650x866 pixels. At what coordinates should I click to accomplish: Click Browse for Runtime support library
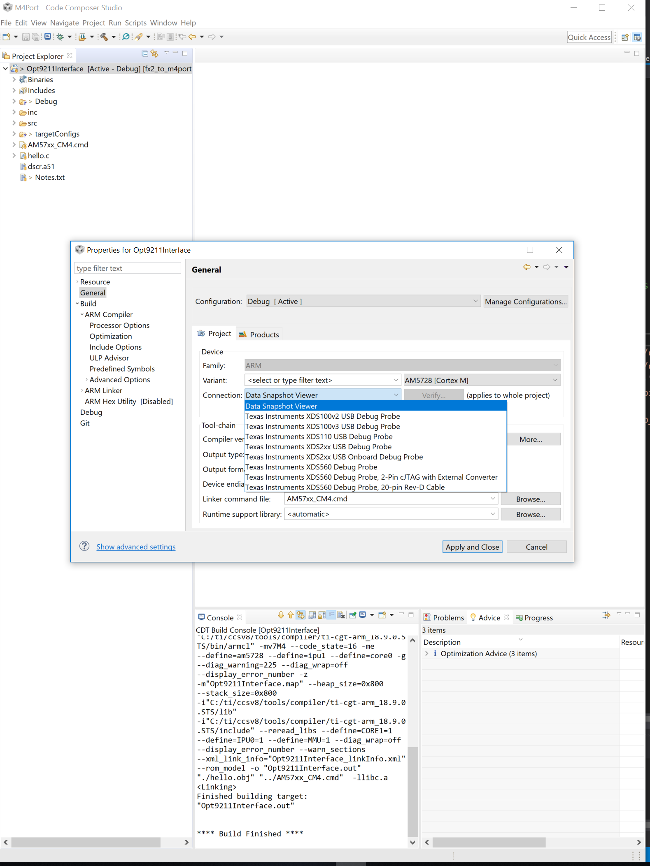point(531,514)
